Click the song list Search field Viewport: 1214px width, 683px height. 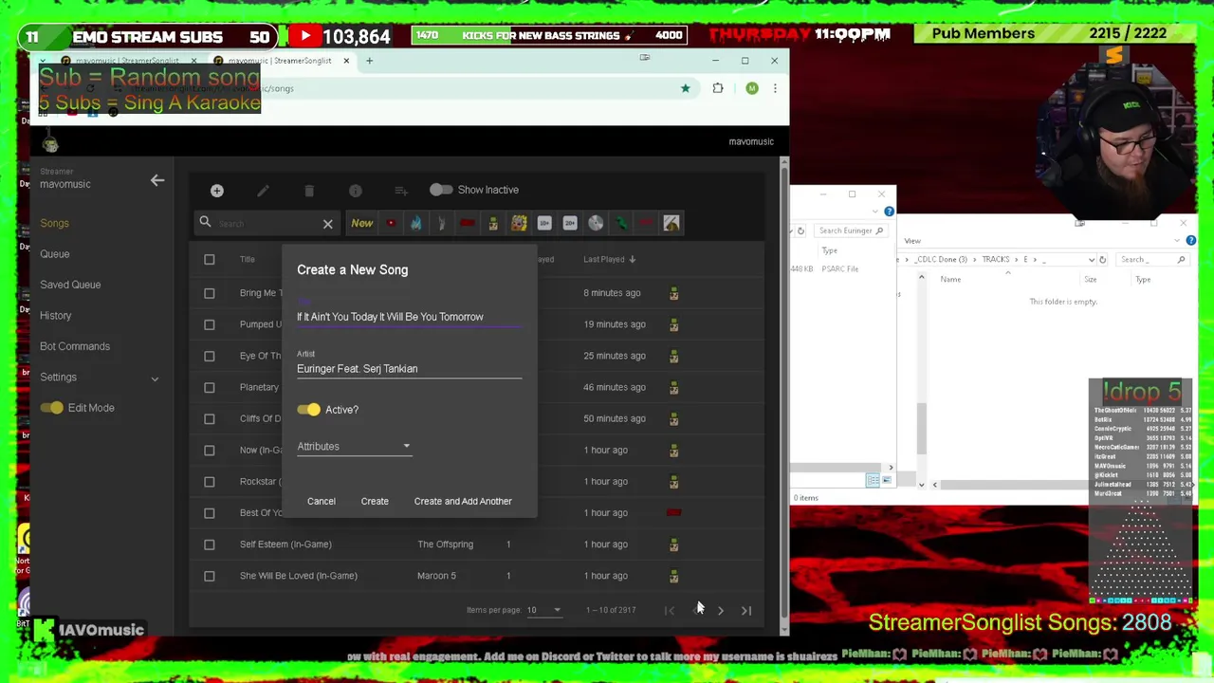(x=268, y=224)
